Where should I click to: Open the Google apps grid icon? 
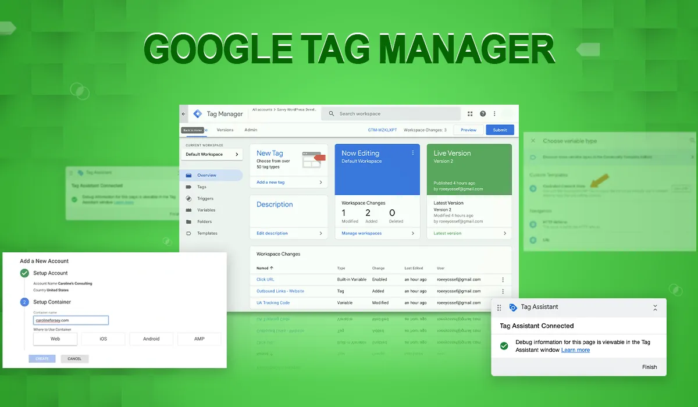click(x=470, y=114)
